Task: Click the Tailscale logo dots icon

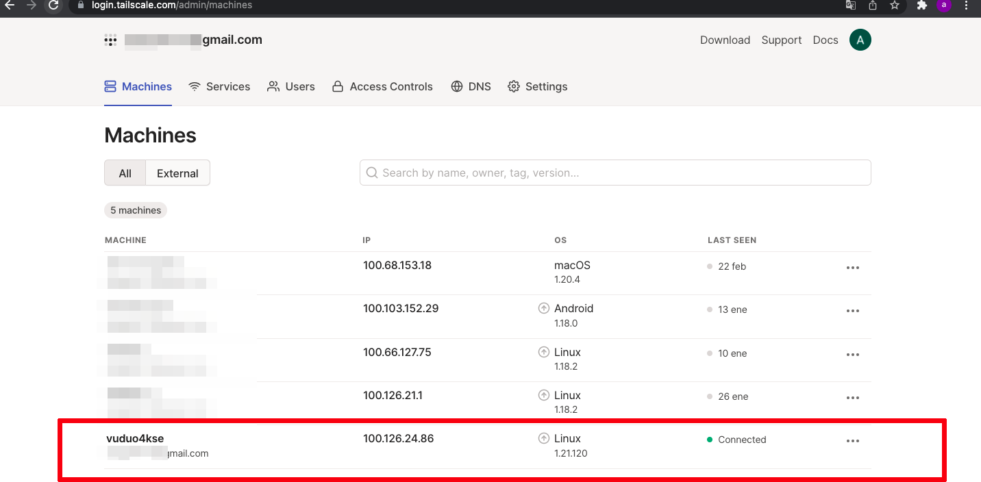Action: (110, 40)
